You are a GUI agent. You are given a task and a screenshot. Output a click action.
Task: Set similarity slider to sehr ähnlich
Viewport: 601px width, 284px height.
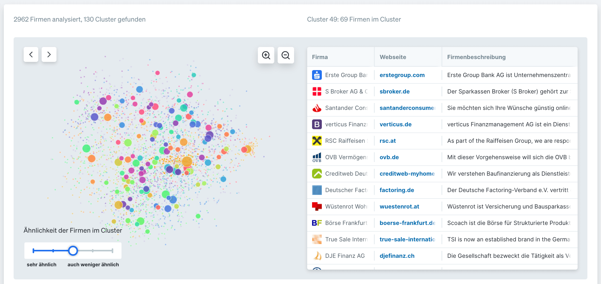tap(33, 250)
